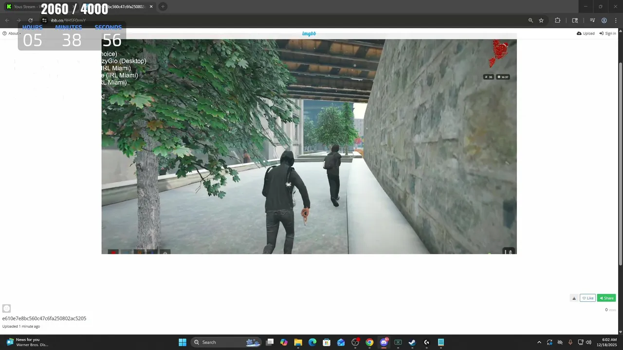Open Copilot from the taskbar

pos(284,342)
